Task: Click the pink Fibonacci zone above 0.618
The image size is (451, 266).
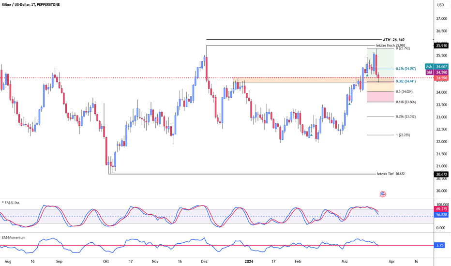Action: point(380,97)
